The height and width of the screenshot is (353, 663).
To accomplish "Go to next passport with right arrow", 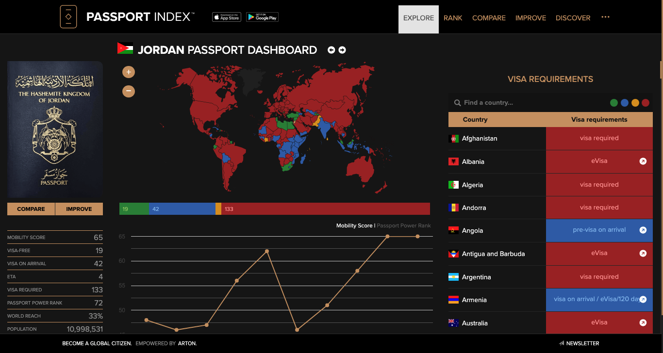I will (342, 50).
